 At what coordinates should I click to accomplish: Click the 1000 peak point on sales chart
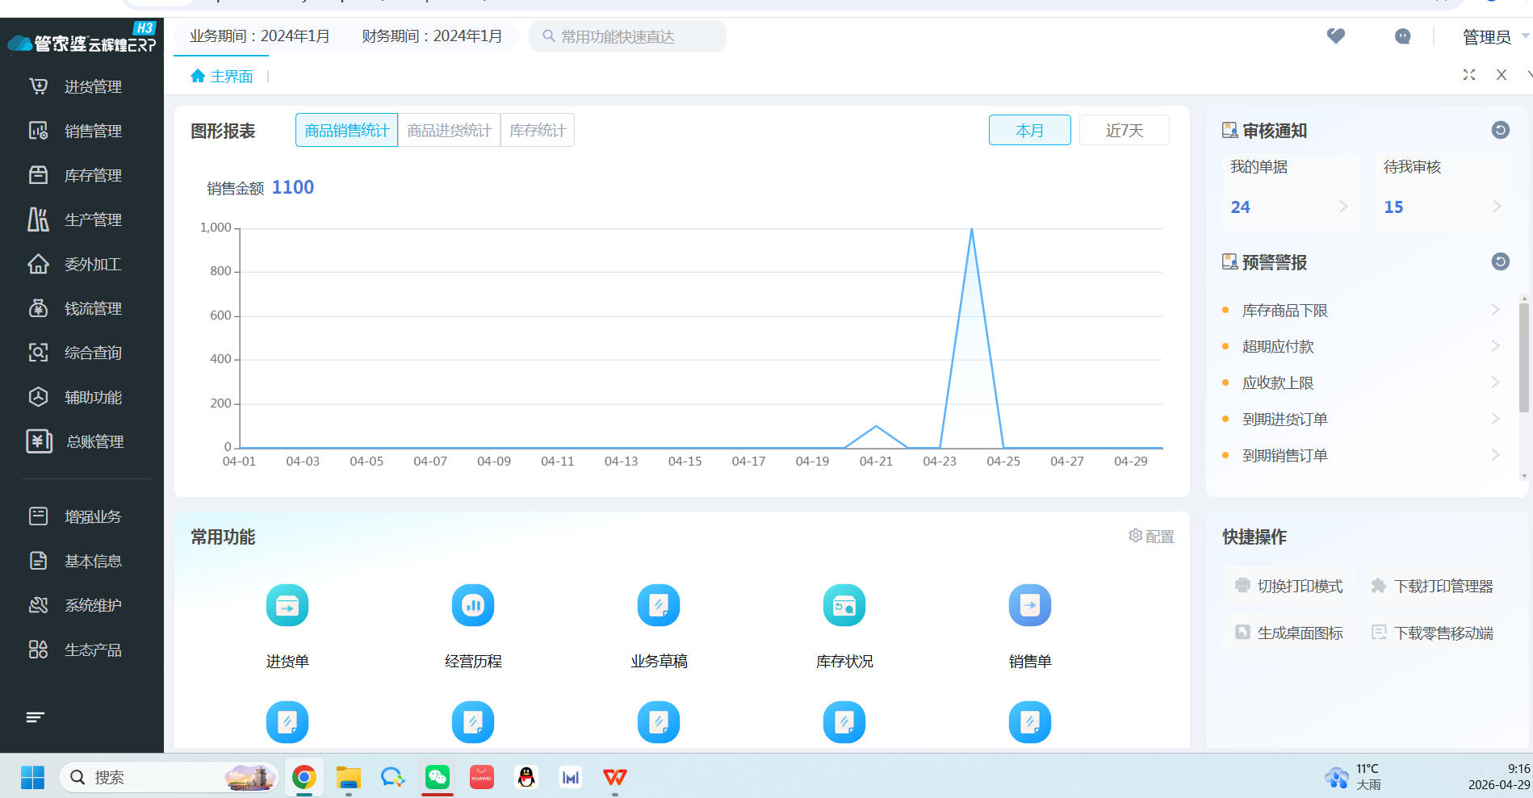971,229
